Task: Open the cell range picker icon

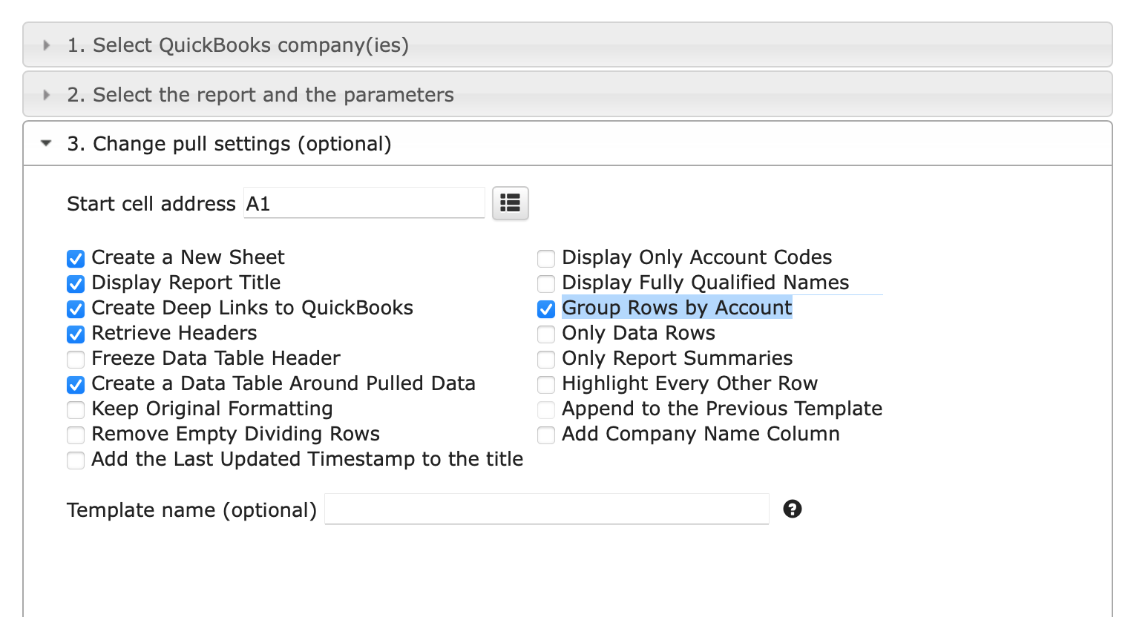Action: coord(510,203)
